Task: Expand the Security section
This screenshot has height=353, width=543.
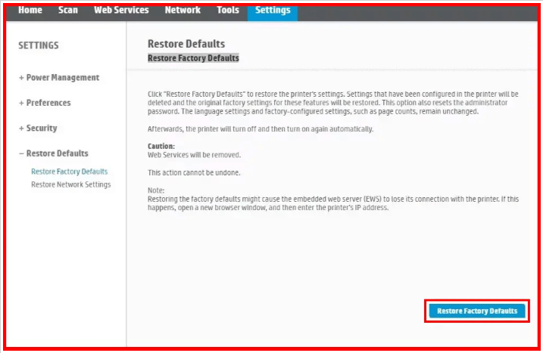Action: point(37,129)
